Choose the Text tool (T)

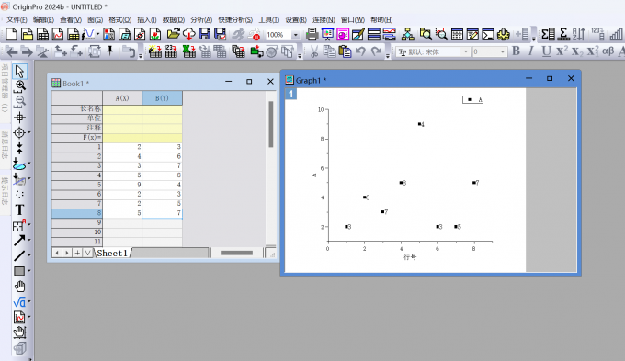tap(19, 209)
